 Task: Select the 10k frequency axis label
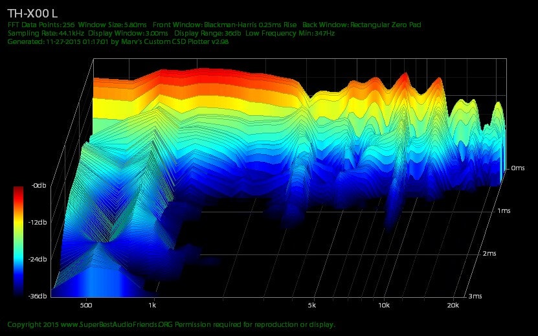pyautogui.click(x=383, y=305)
